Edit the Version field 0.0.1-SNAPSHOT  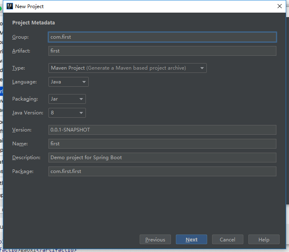click(162, 130)
